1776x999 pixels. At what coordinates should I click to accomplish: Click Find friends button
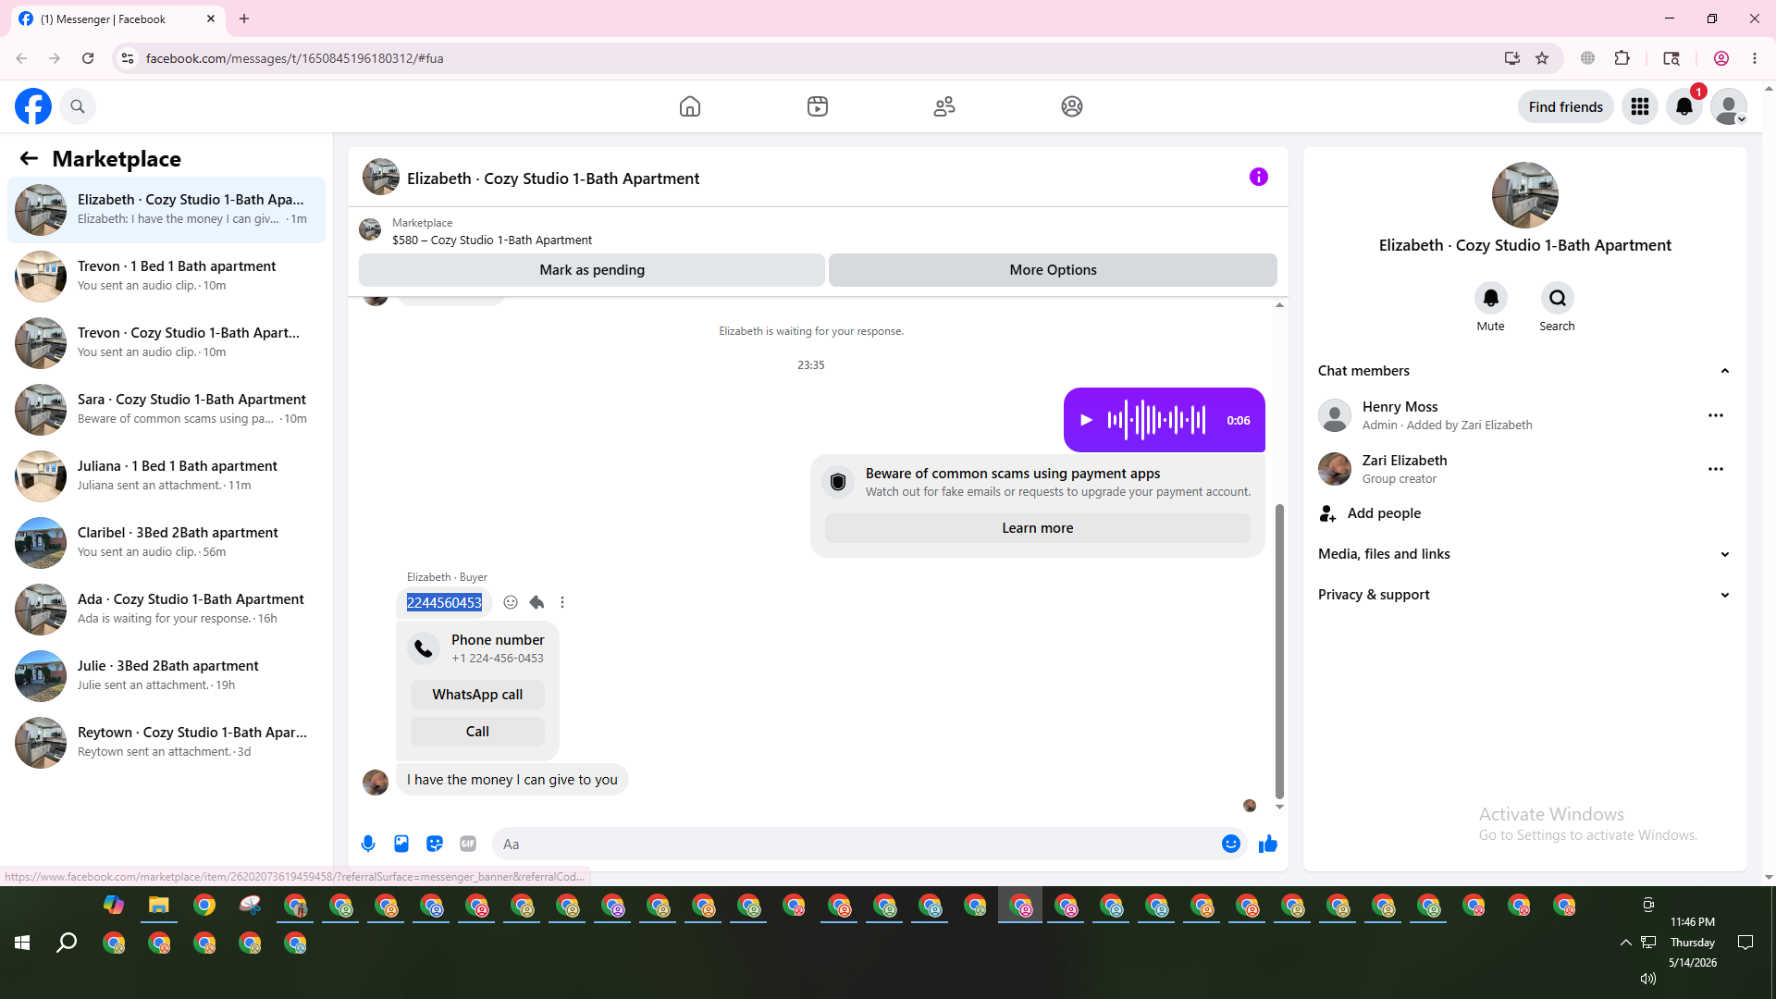(1566, 106)
